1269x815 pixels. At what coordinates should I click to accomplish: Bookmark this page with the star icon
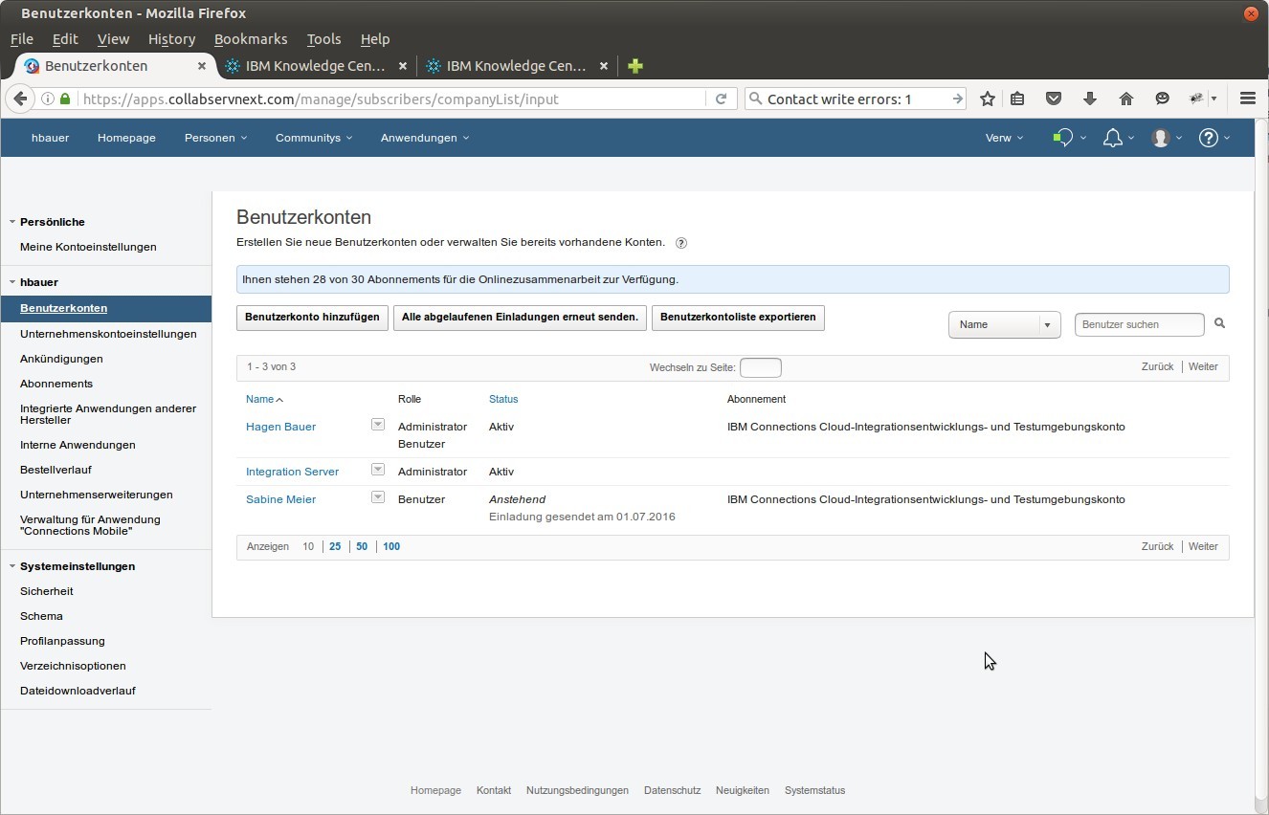(988, 99)
